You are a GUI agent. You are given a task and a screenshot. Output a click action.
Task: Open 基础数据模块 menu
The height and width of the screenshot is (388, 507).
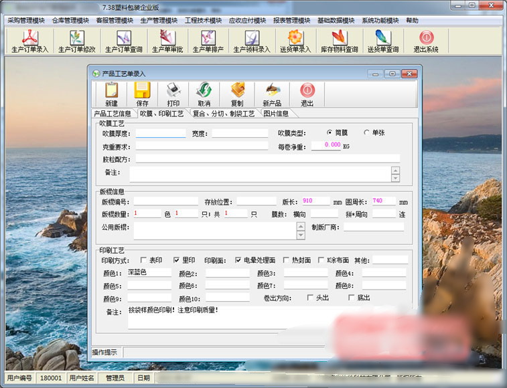pos(336,21)
